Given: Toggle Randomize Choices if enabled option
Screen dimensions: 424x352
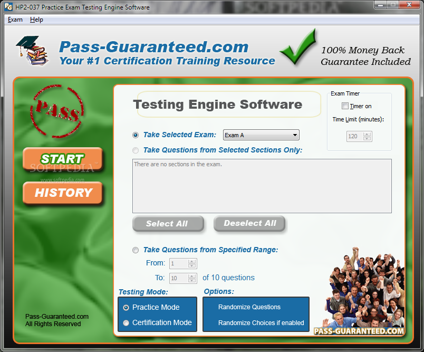Looking at the screenshot, I should tap(261, 323).
